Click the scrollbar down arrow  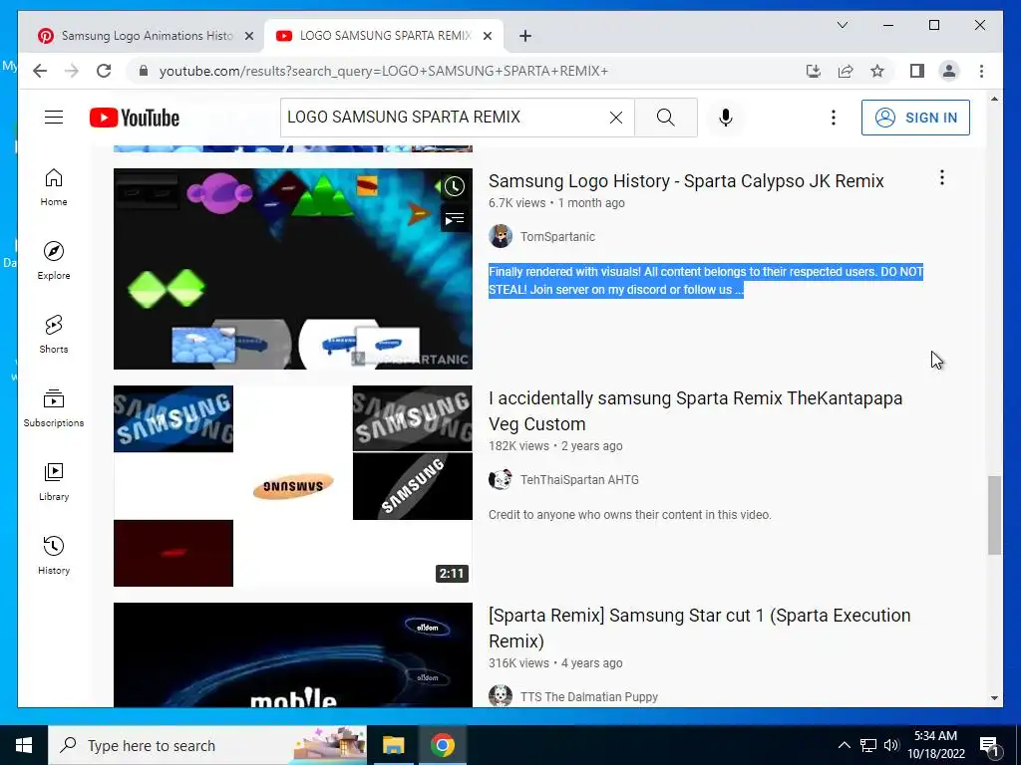coord(994,698)
